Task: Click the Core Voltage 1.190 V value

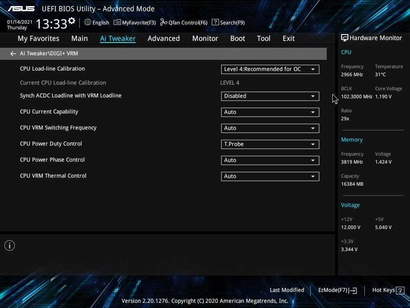Action: point(383,97)
